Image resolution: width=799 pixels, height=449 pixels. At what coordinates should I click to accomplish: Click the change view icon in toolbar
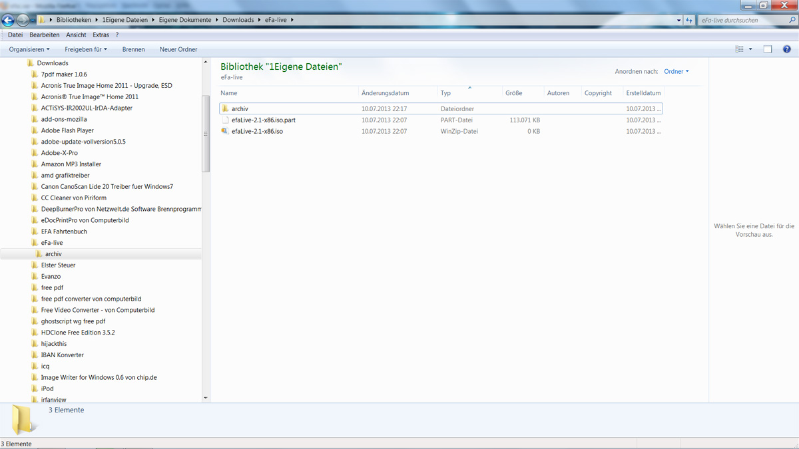pyautogui.click(x=739, y=49)
